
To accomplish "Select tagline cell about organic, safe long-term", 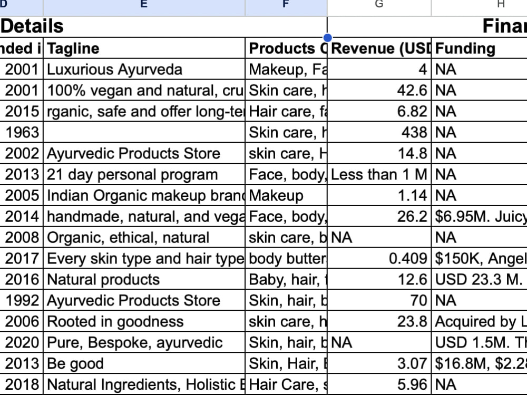I will [144, 111].
